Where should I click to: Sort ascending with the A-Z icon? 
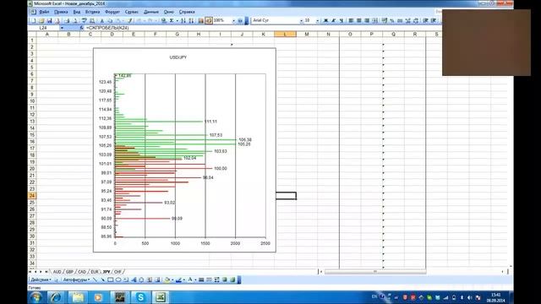coord(183,20)
